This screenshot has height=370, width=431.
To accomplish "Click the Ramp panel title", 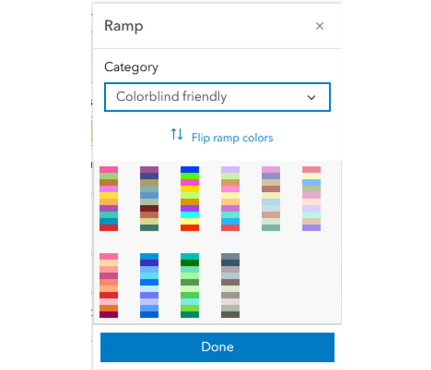I will click(124, 26).
